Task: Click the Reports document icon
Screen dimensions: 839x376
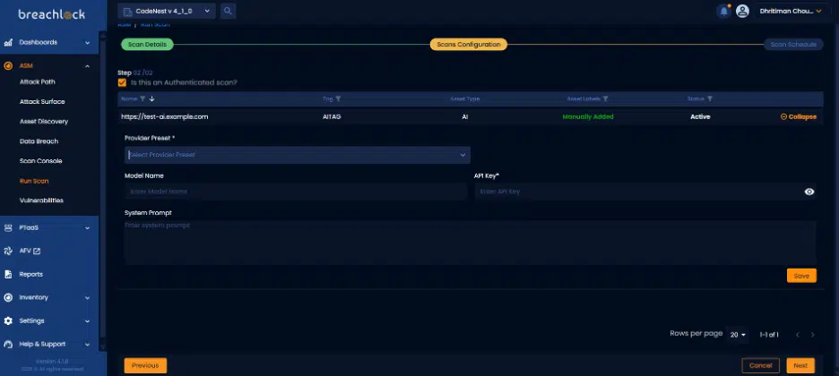Action: coord(8,275)
